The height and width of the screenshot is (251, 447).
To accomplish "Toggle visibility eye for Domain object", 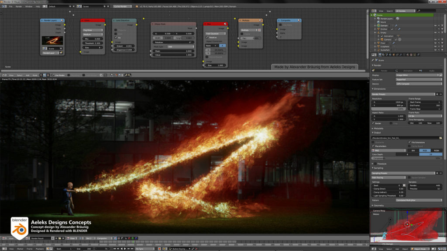I will [435, 26].
